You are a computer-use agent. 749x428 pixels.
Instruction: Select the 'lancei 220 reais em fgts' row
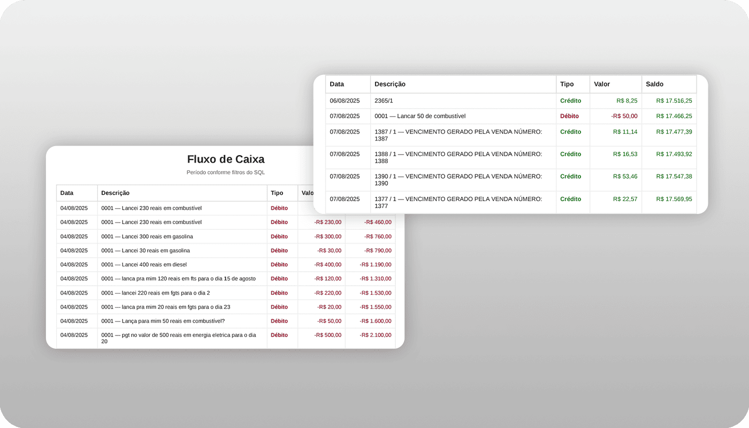(156, 293)
